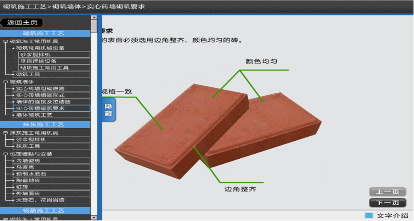Collapse the 砌筑墙体 tree node
Screen dimensions: 414x221
coord(5,82)
